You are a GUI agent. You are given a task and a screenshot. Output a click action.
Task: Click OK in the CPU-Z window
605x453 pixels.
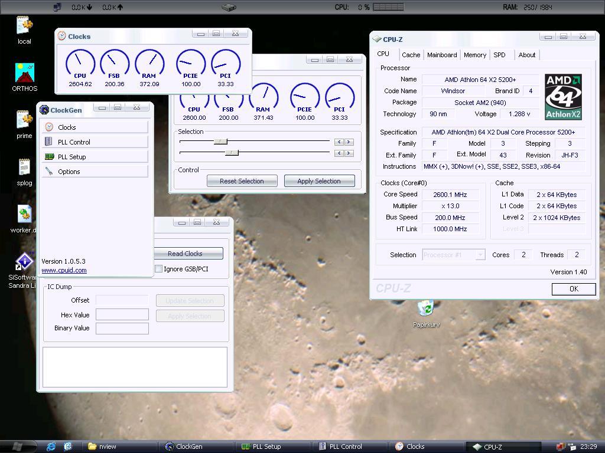574,289
